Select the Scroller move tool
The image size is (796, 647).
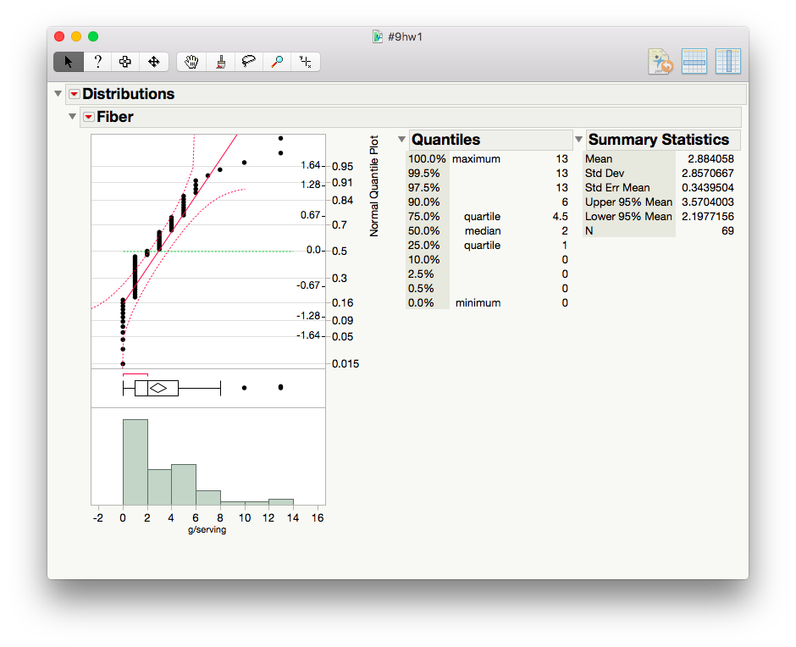tap(154, 62)
